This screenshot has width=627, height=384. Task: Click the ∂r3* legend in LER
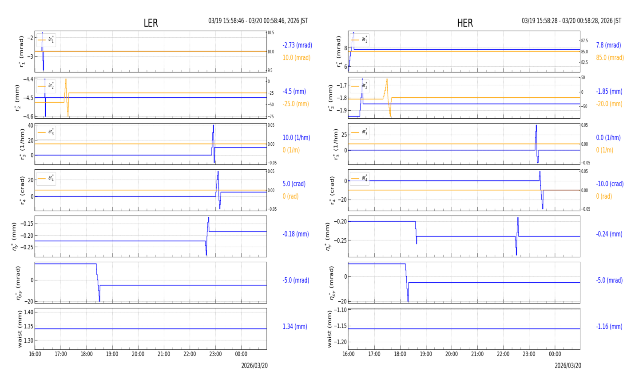(46, 132)
